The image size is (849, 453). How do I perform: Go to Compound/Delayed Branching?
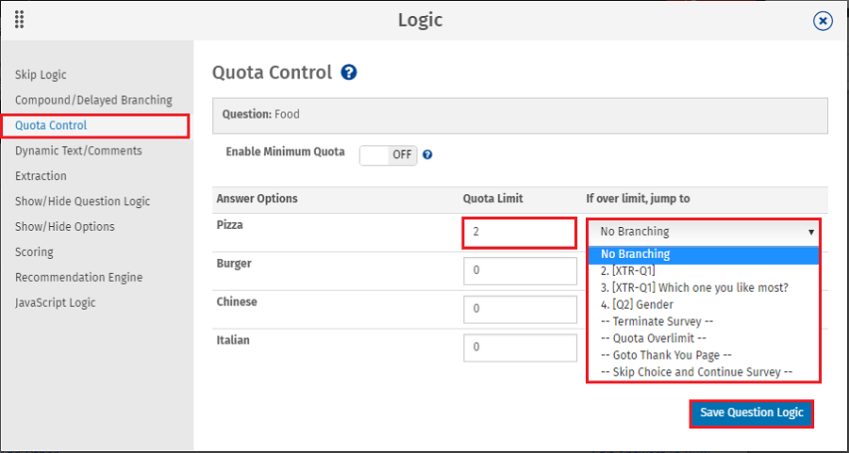coord(93,100)
